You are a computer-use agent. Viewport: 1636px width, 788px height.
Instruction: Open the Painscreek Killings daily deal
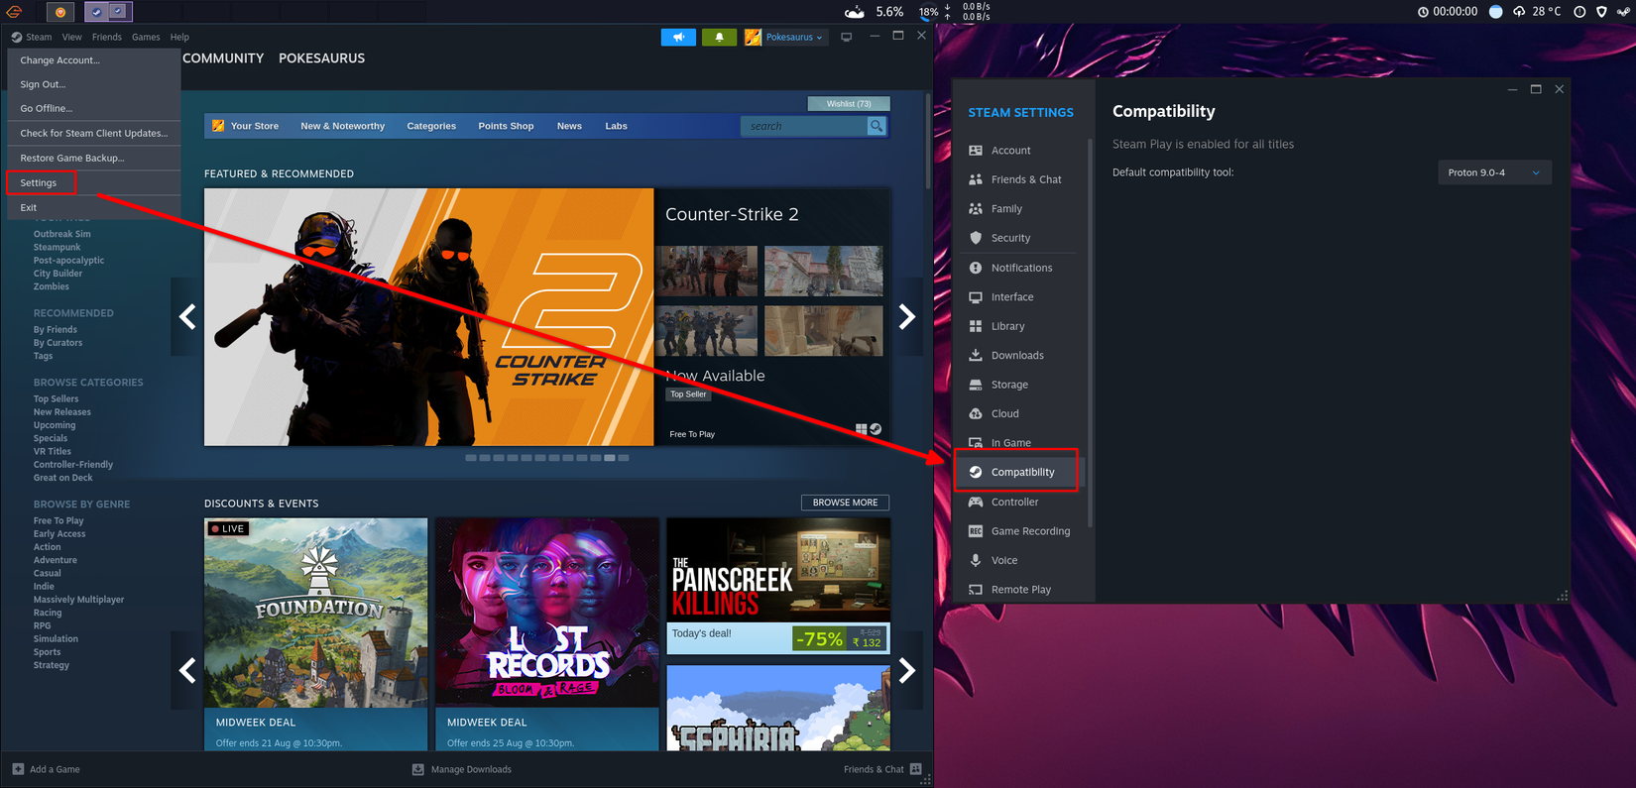(x=778, y=586)
